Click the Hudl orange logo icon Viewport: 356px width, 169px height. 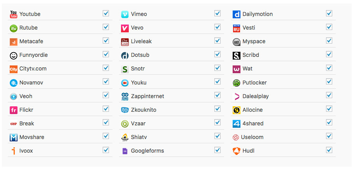tap(236, 151)
